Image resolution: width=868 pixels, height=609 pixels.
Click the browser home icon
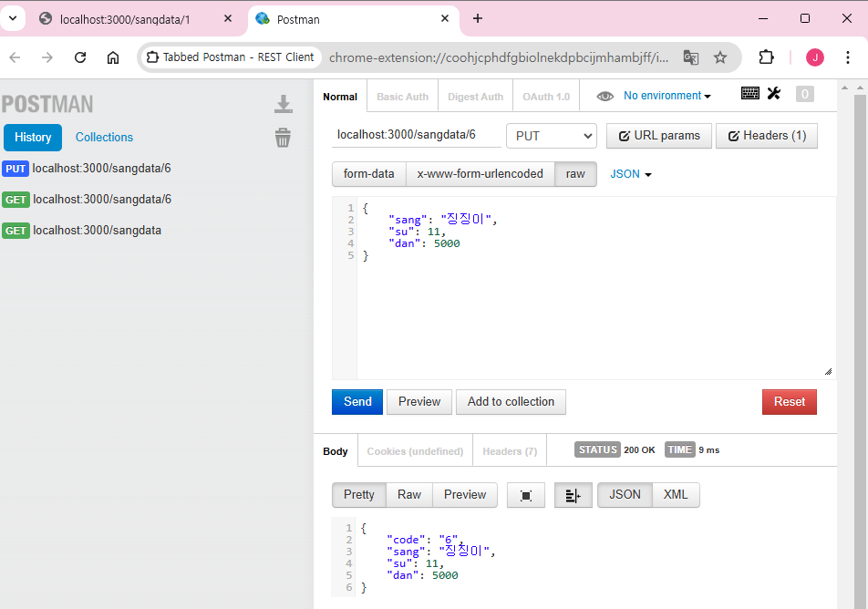point(113,57)
